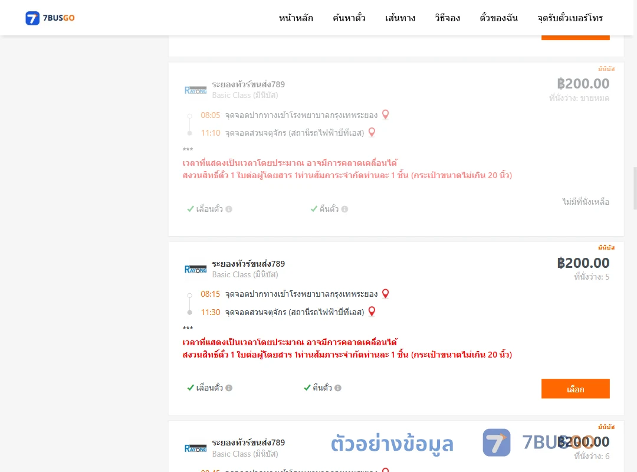Viewport: 637px width, 472px height.
Task: Click เลื่อนตั๋ว label in 08:05 card
Action: pos(209,208)
